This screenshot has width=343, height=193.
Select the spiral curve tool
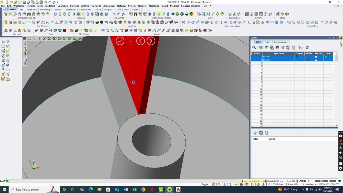point(281,22)
